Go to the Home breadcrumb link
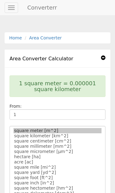The height and width of the screenshot is (193, 115). [16, 38]
